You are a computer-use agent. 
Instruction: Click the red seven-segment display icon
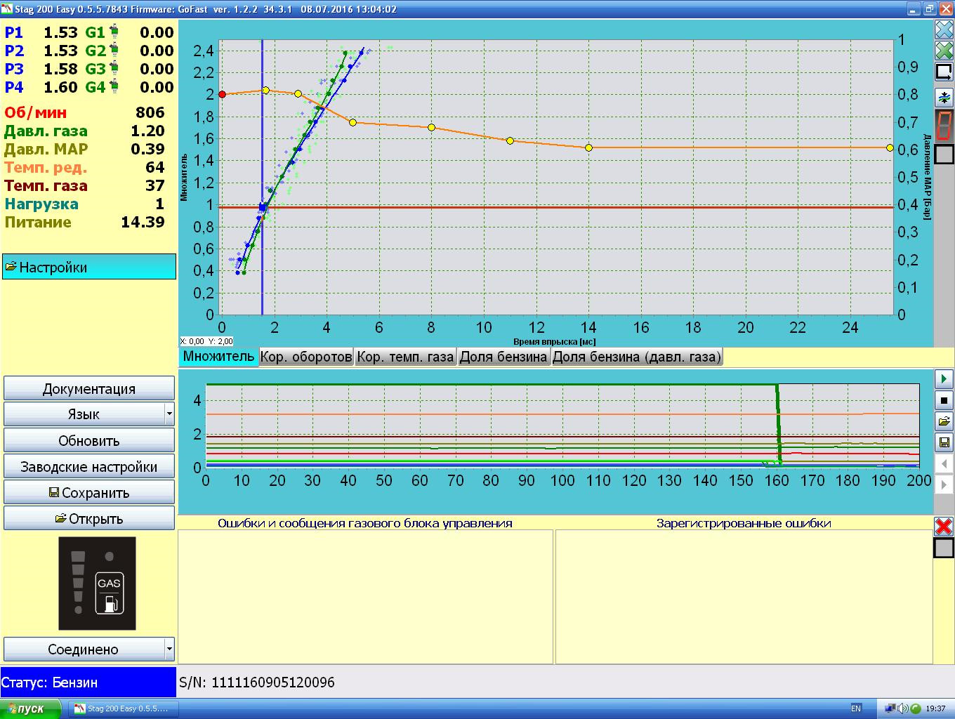944,125
